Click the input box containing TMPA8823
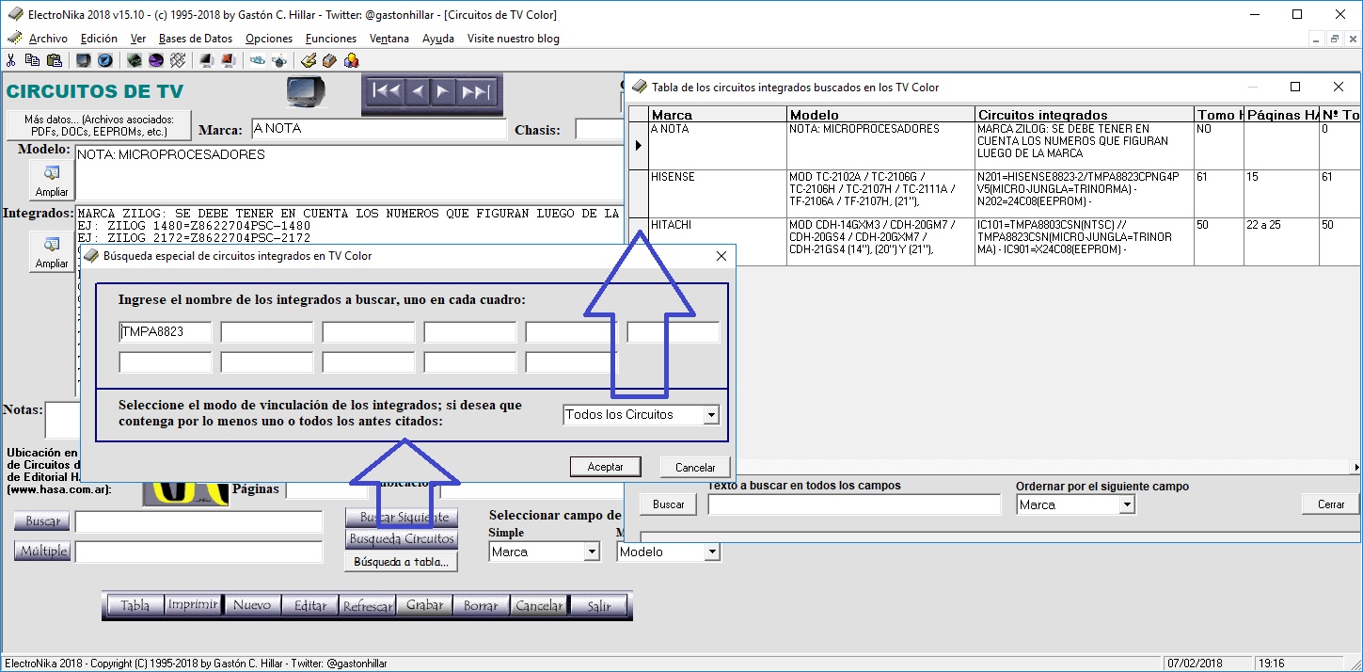This screenshot has width=1363, height=672. coord(166,332)
